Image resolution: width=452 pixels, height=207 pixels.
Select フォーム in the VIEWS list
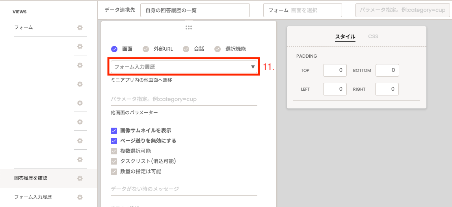click(x=24, y=27)
